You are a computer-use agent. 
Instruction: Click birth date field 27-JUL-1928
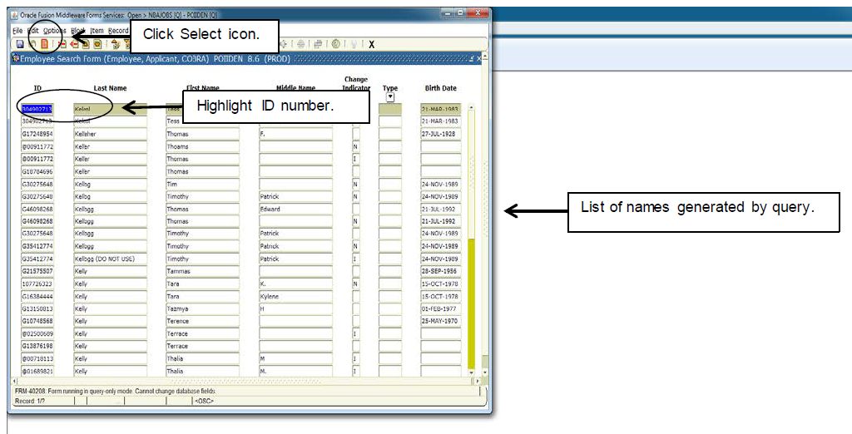(440, 134)
